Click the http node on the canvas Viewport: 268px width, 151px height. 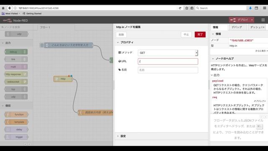point(63,79)
